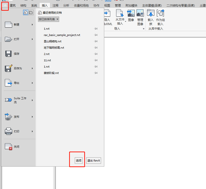The width and height of the screenshot is (206, 189).
Task: Pin 昆山钢结构.rvt in recent documents
Action: (x=96, y=41)
